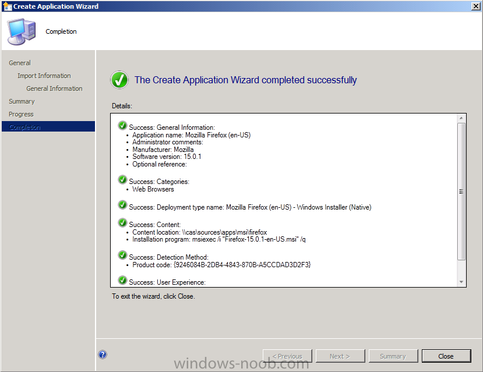Click the disabled Previous button
Viewport: 483px width, 372px height.
pyautogui.click(x=287, y=356)
